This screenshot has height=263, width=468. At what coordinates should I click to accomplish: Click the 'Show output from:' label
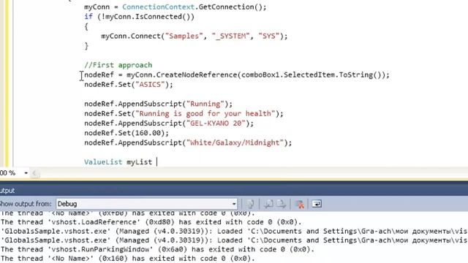tap(26, 204)
